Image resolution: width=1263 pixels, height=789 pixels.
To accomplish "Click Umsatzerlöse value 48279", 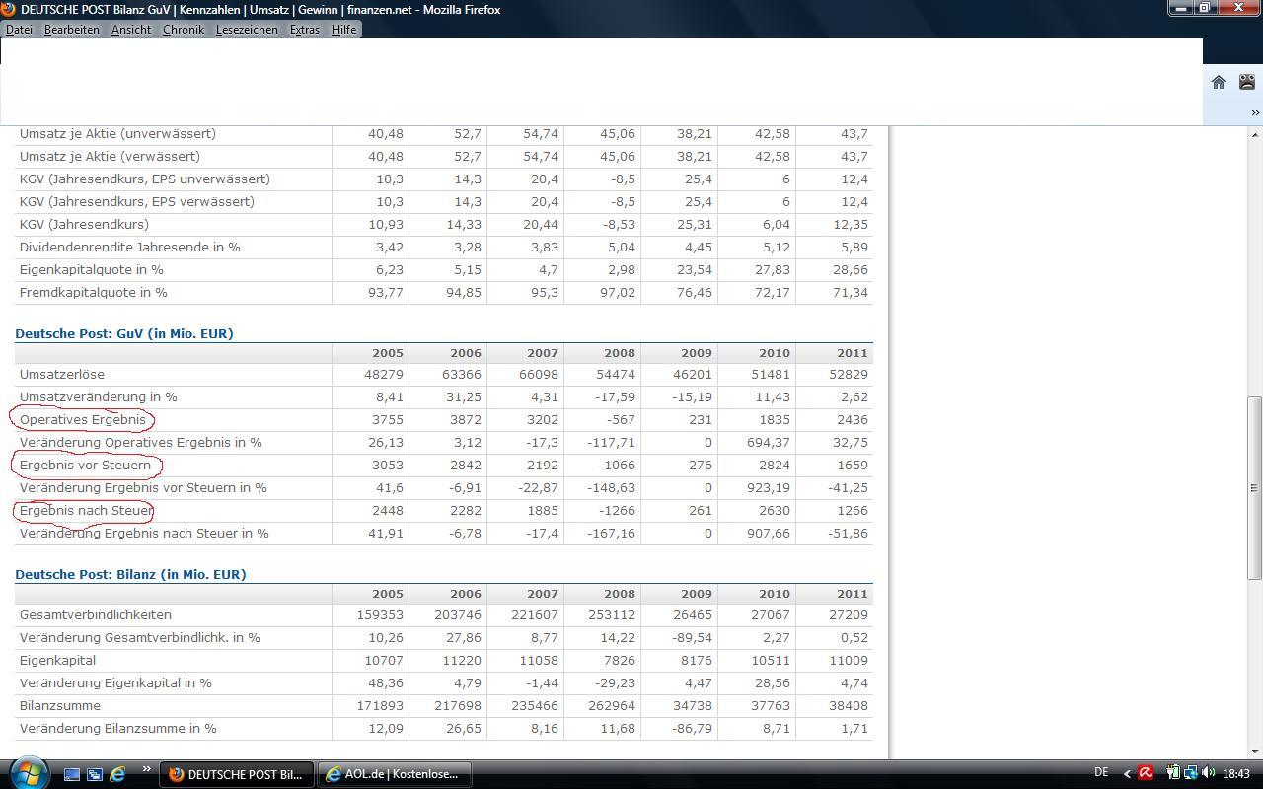I will pyautogui.click(x=384, y=374).
